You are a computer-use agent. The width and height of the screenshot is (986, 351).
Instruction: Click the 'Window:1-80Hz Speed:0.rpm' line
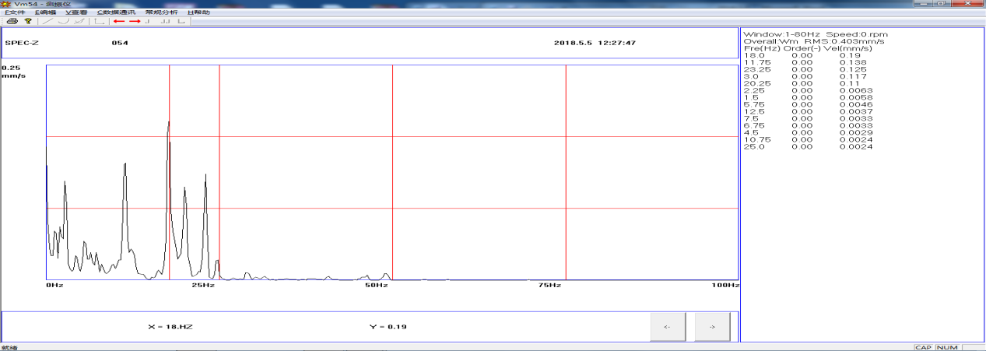[816, 34]
